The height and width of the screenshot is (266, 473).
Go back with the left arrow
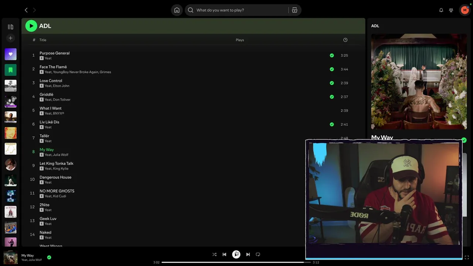pos(26,10)
